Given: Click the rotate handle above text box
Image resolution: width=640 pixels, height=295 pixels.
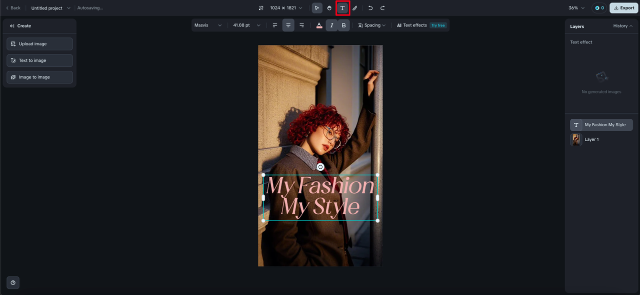Looking at the screenshot, I should [x=320, y=167].
